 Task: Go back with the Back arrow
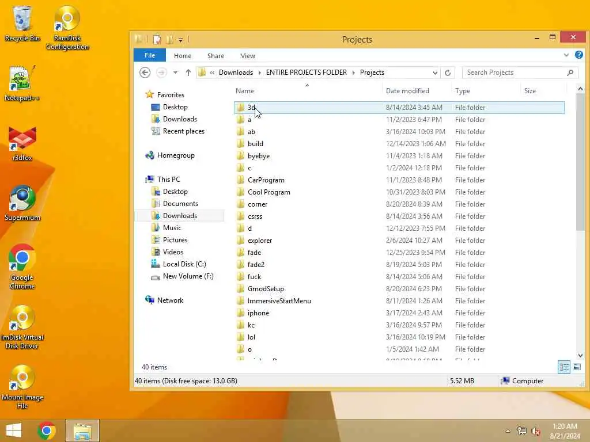click(x=145, y=72)
